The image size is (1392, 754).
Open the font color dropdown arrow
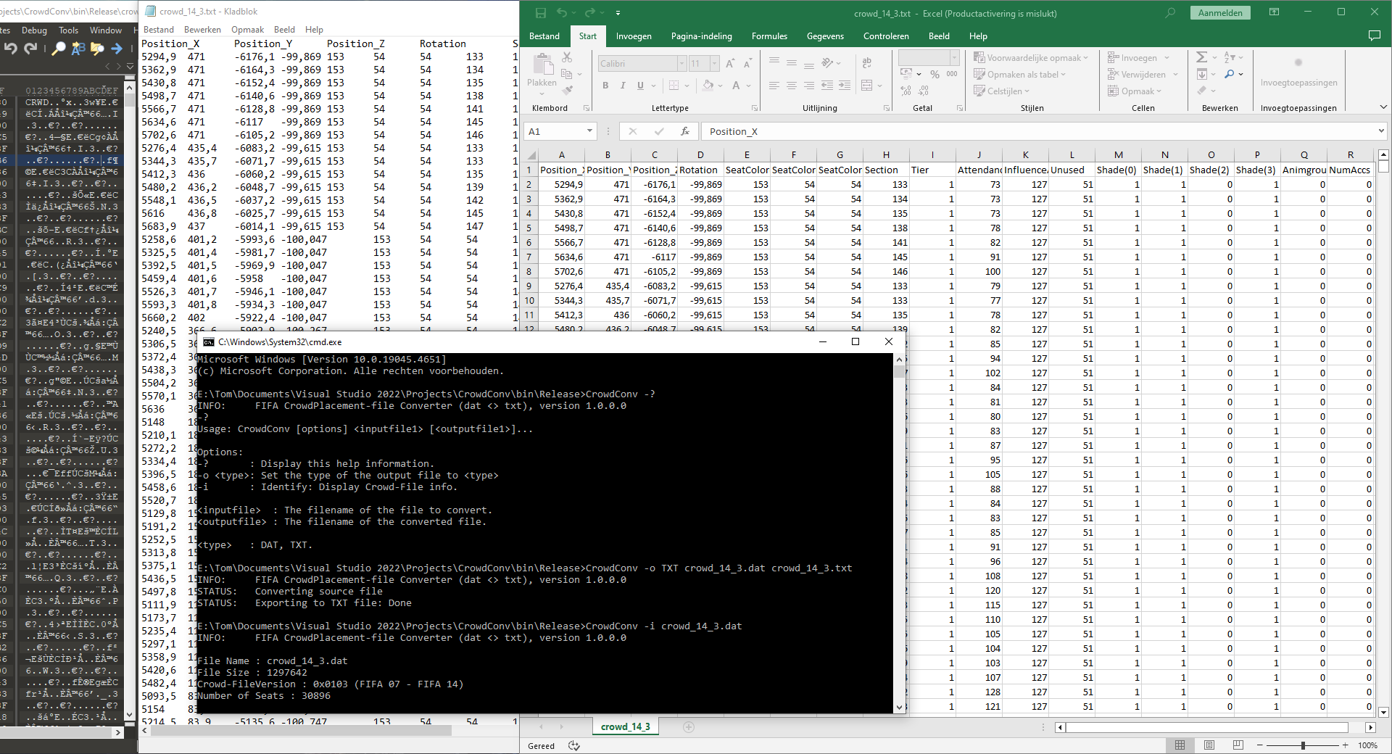748,86
